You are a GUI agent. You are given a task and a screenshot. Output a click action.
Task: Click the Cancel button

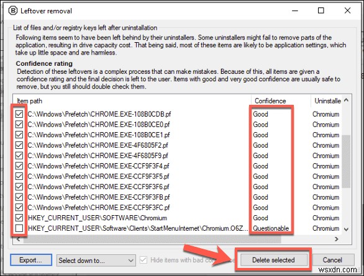pyautogui.click(x=333, y=260)
